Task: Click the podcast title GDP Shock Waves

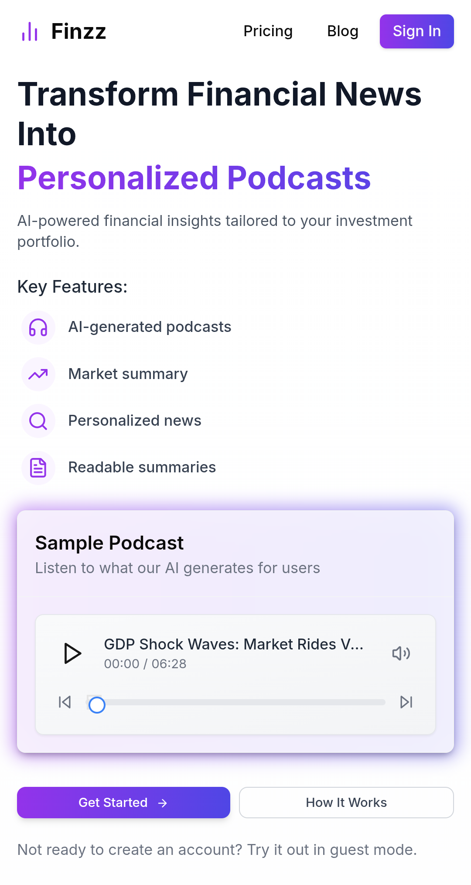Action: [233, 644]
